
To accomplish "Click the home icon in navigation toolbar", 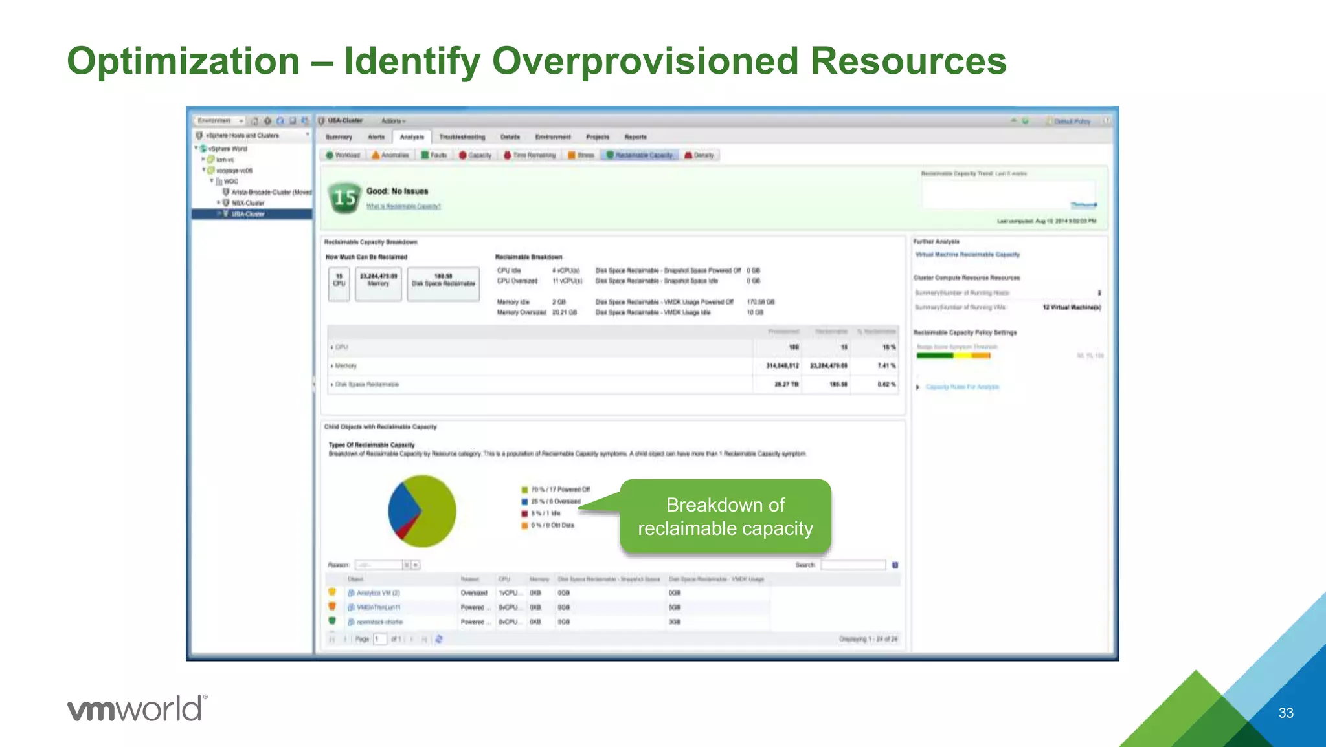I will tap(254, 121).
